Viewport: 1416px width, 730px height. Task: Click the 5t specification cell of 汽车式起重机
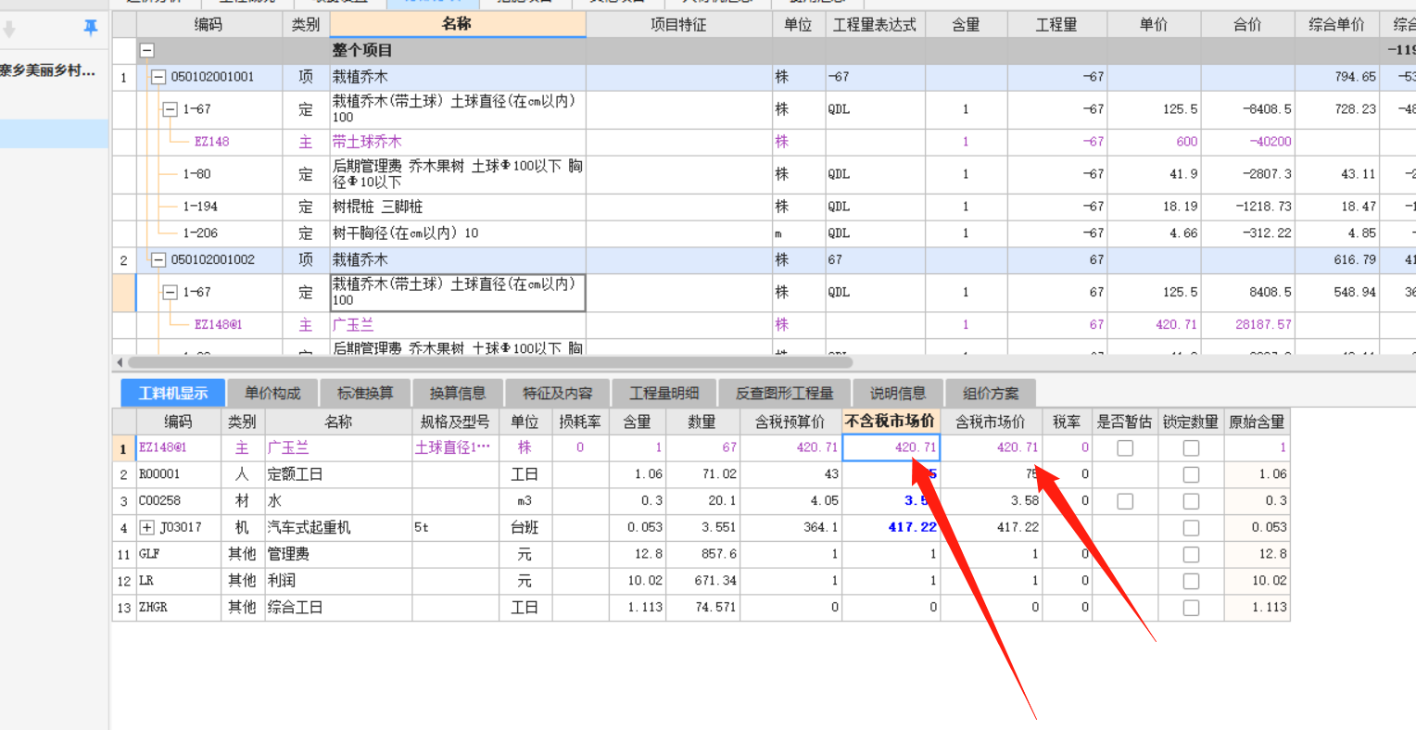coord(455,527)
